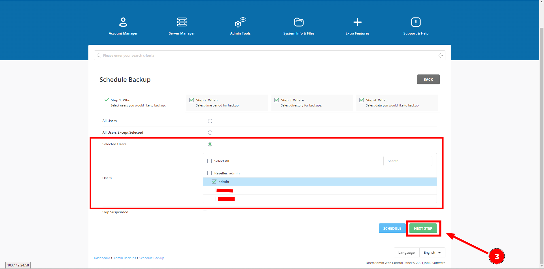Click the 'Users' field label
The height and width of the screenshot is (269, 544).
tap(107, 178)
